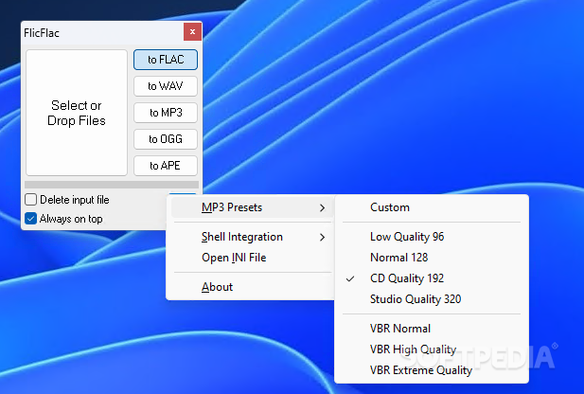584x394 pixels.
Task: Pick the Low Quality 96 preset
Action: click(x=432, y=237)
